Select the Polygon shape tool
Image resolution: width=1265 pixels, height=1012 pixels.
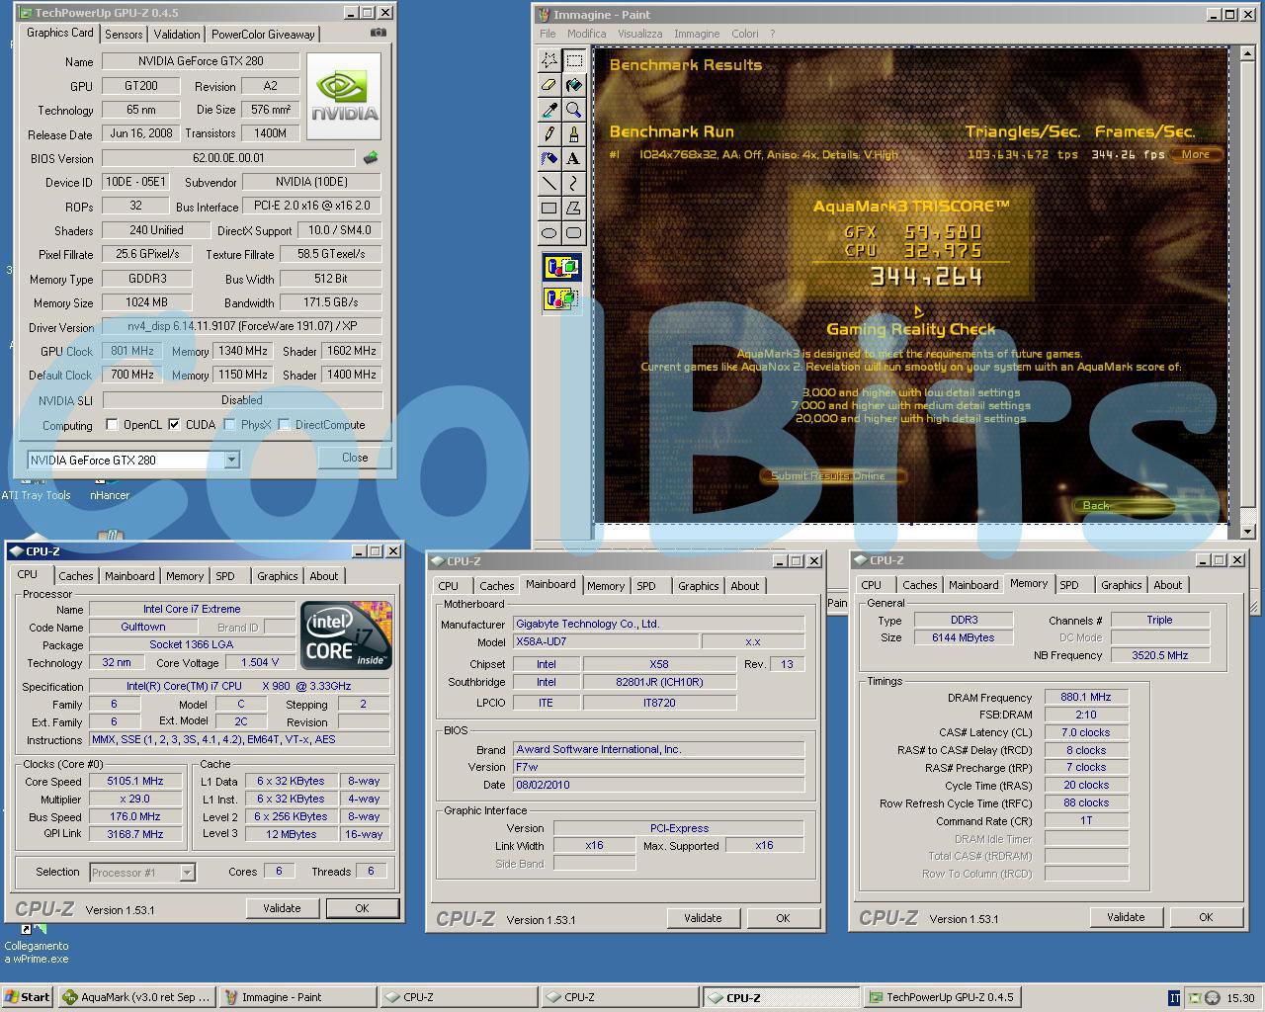click(574, 208)
